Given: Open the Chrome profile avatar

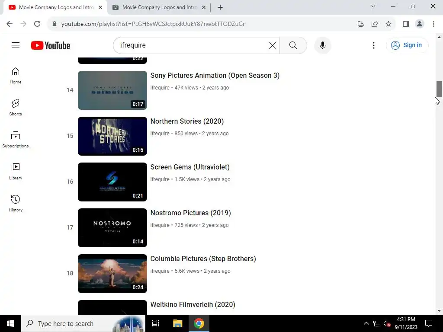Looking at the screenshot, I should pos(420,24).
